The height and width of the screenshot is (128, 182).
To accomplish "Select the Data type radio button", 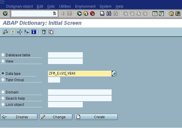I will [x=3, y=73].
